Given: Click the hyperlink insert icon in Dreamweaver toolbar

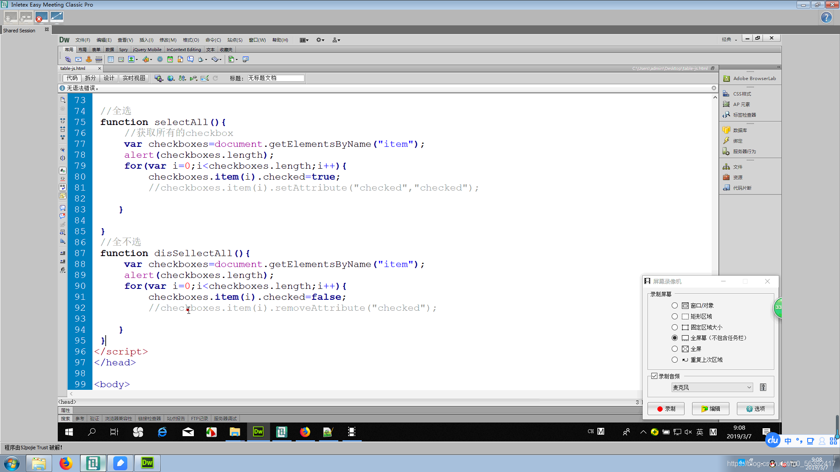Looking at the screenshot, I should click(x=68, y=59).
